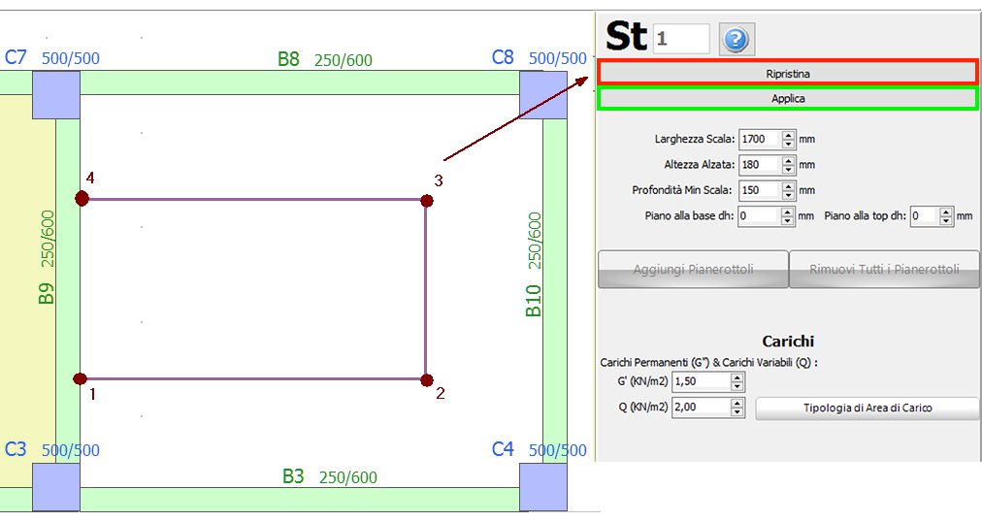This screenshot has width=982, height=522.
Task: Select stair corner point 3
Action: click(x=426, y=200)
